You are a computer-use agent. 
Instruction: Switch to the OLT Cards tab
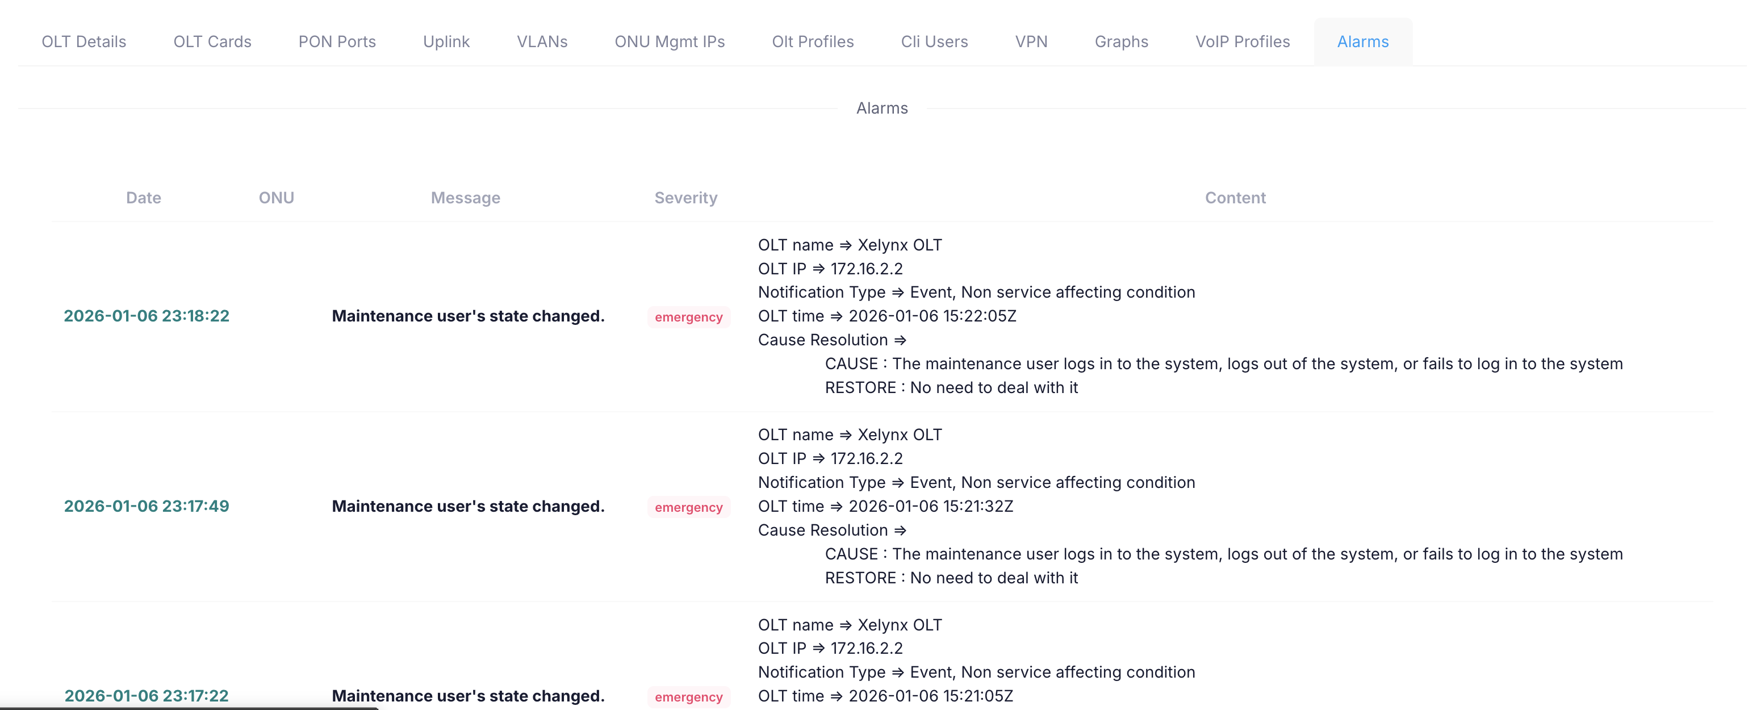pyautogui.click(x=212, y=42)
